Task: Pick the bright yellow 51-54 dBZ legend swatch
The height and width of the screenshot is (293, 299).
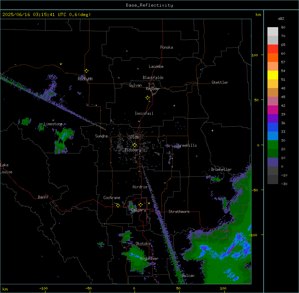Action: point(273,75)
